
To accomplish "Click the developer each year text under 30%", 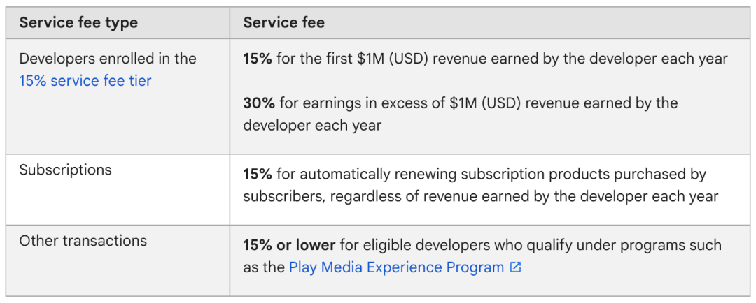I will point(312,126).
